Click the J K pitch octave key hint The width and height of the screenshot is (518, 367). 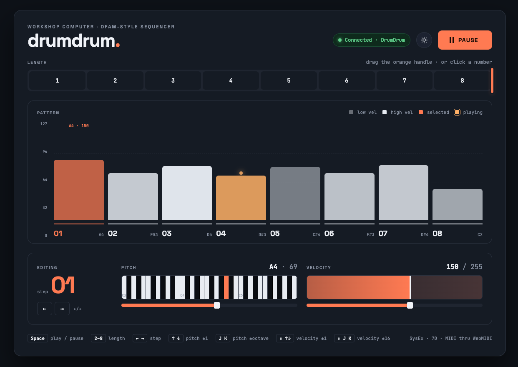click(223, 338)
